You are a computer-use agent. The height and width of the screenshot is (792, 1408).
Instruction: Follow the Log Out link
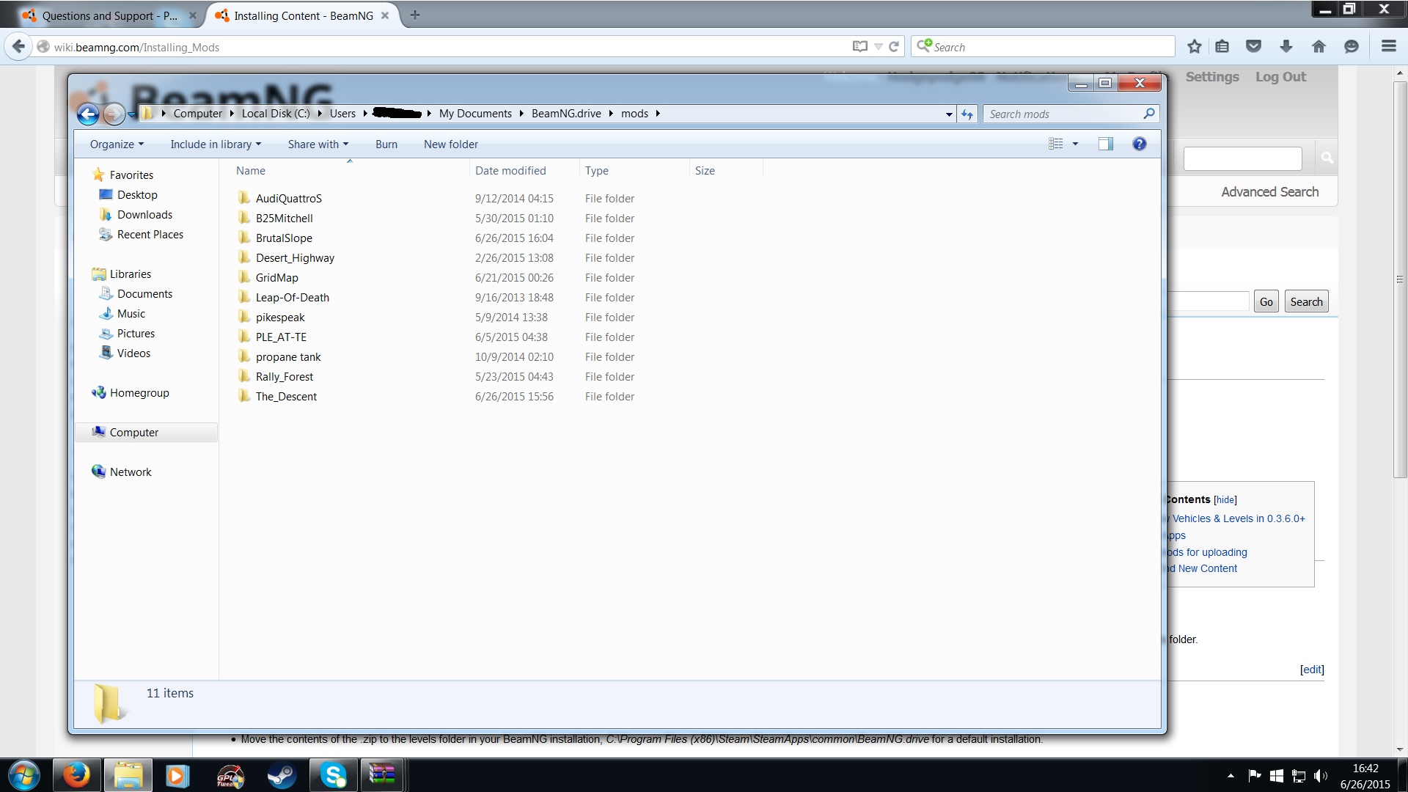(x=1280, y=77)
